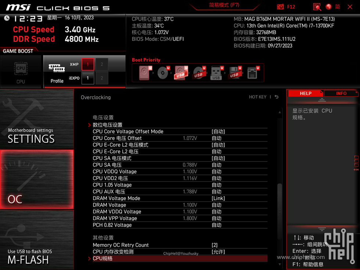Collapse the help panel top grip handle

click(x=322, y=100)
